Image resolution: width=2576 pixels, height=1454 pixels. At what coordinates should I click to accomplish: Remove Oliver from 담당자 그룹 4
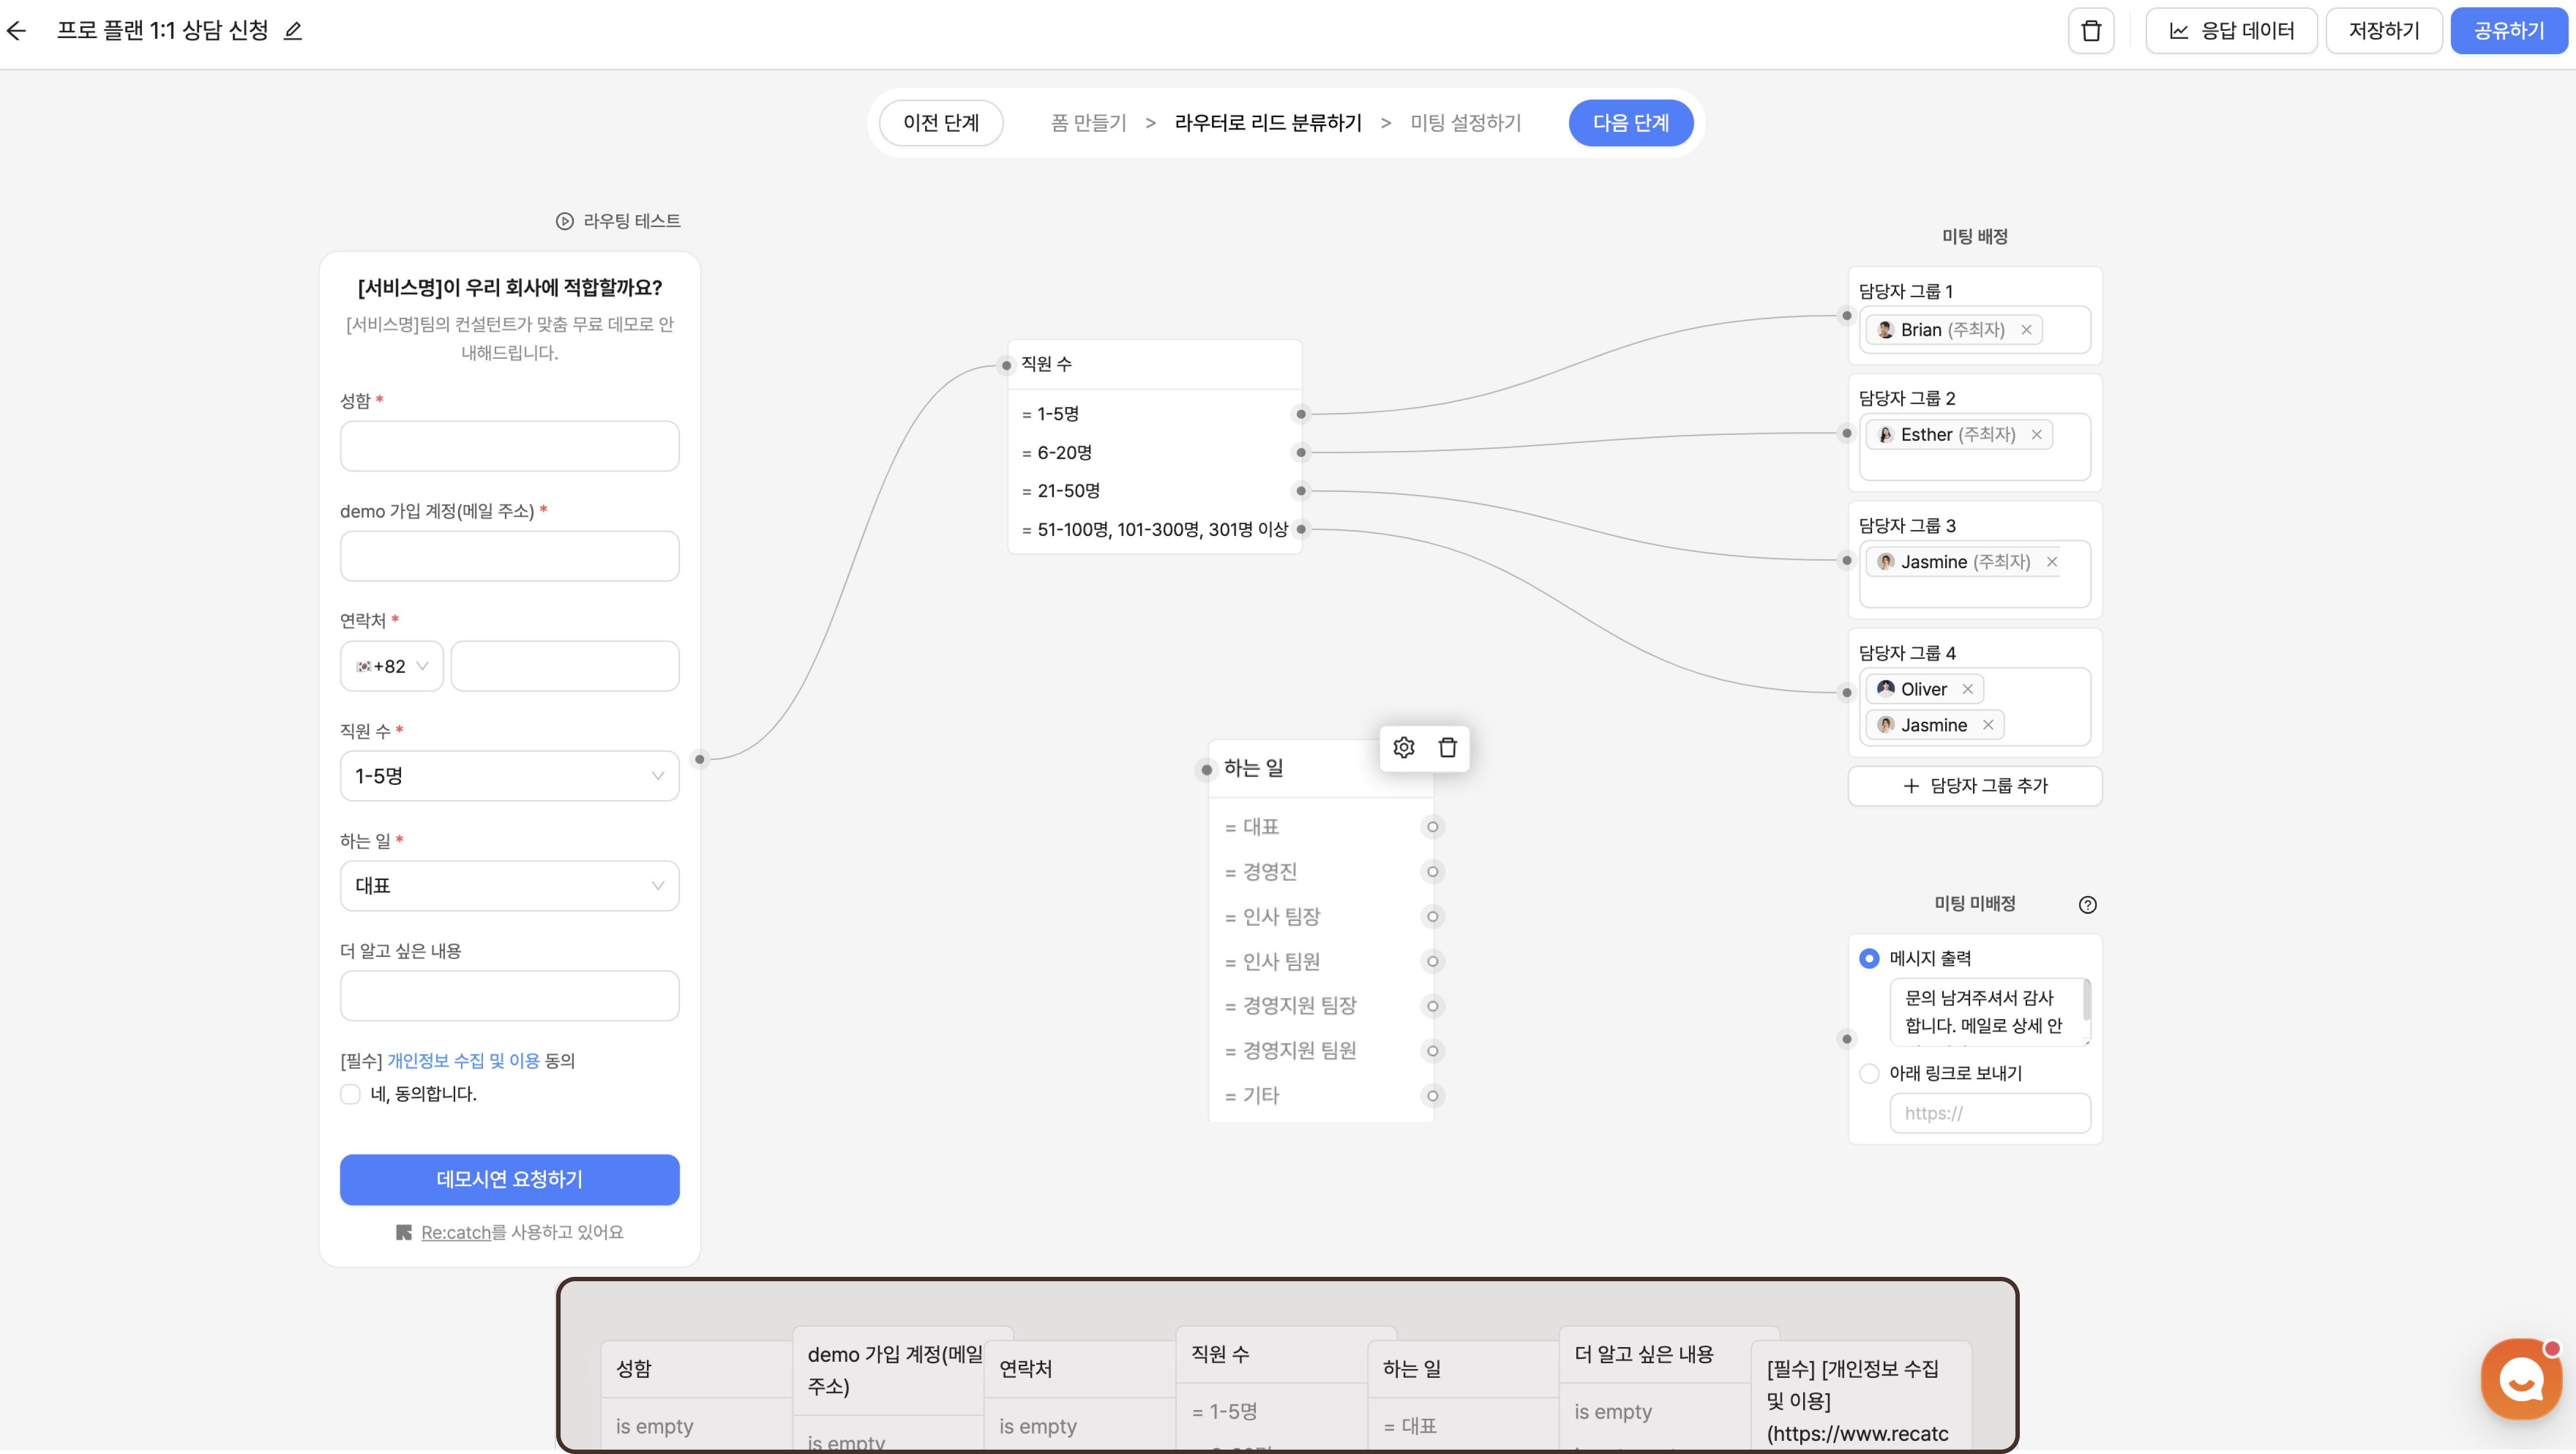tap(1967, 690)
